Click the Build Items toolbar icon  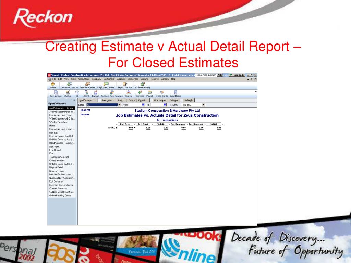click(175, 94)
